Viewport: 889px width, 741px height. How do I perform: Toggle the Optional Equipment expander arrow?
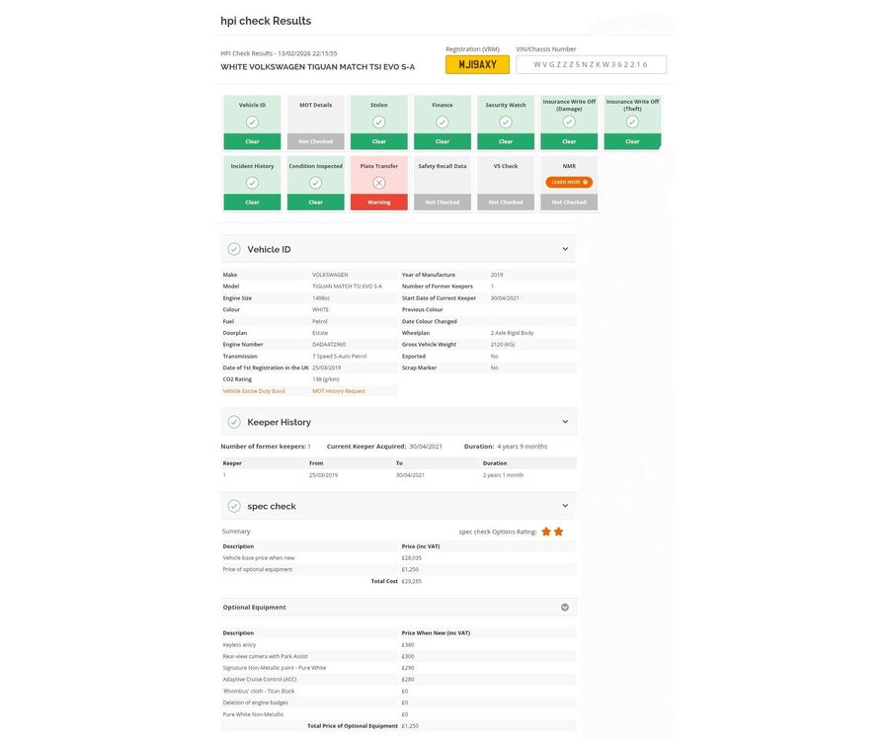[565, 608]
